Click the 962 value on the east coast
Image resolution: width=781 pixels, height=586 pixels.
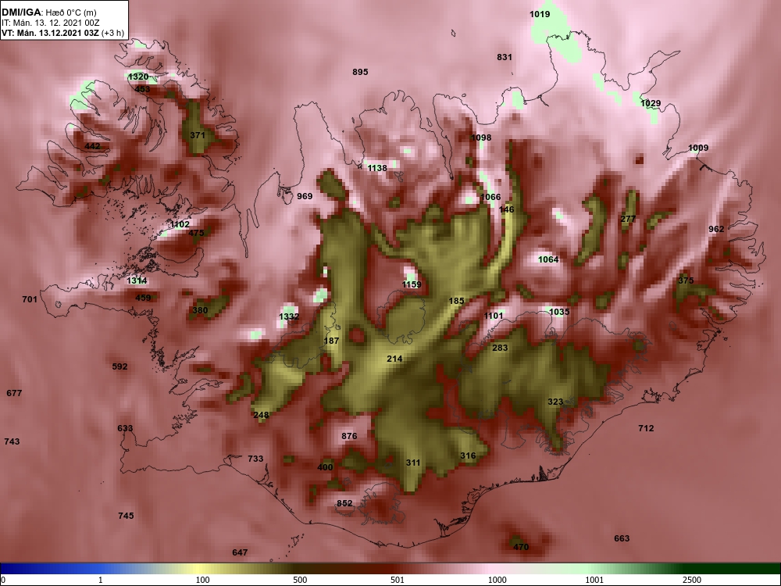[x=715, y=229]
